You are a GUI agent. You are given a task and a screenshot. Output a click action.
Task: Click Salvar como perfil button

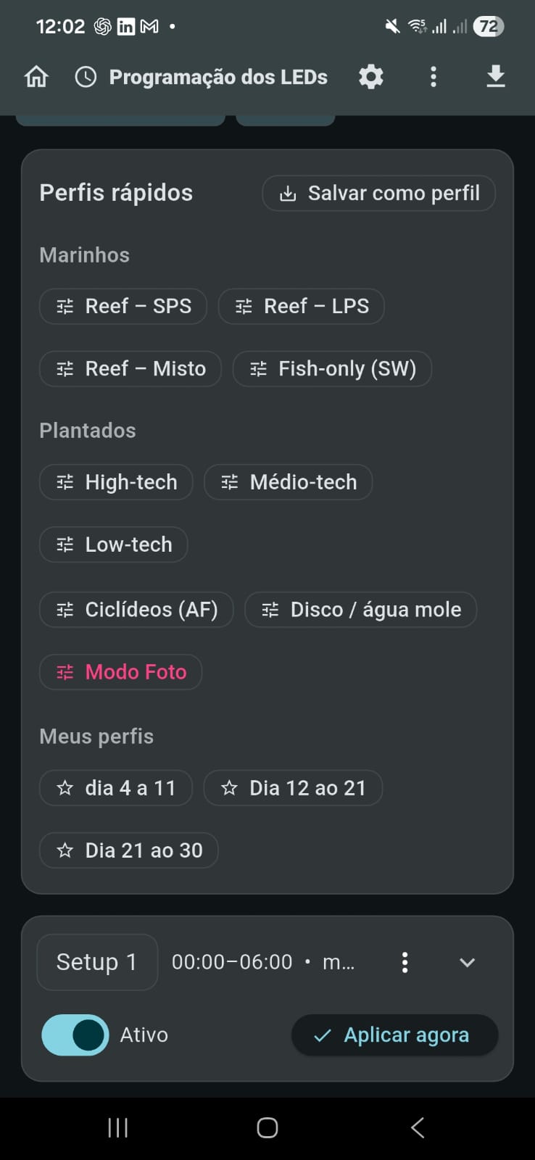pyautogui.click(x=379, y=194)
